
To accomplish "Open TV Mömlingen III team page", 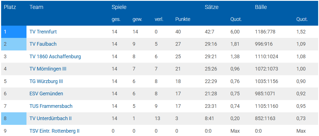I will [x=48, y=69].
